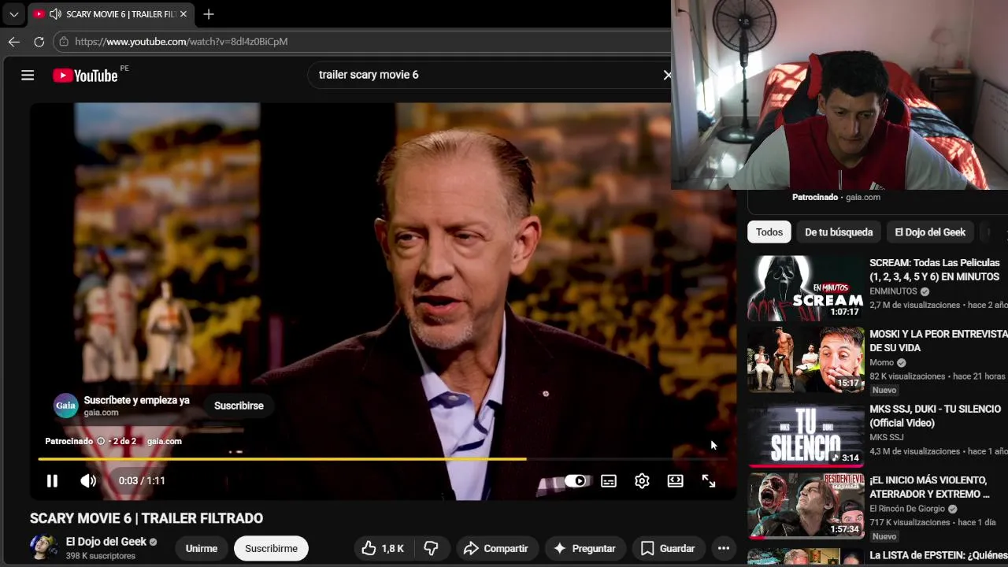
Task: Open the gaia.com link in ad bar
Action: [x=164, y=441]
